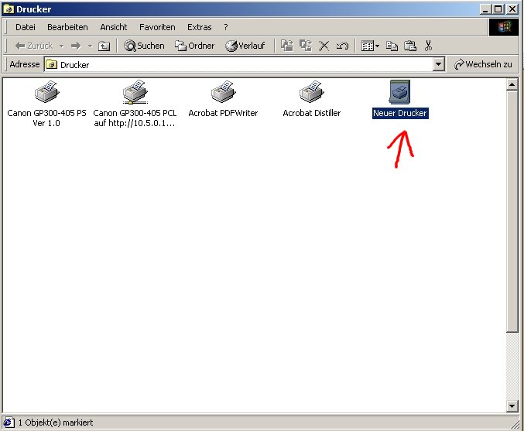Open the Zurück history dropdown arrow
Viewport: 524px width, 431px height.
tap(61, 46)
